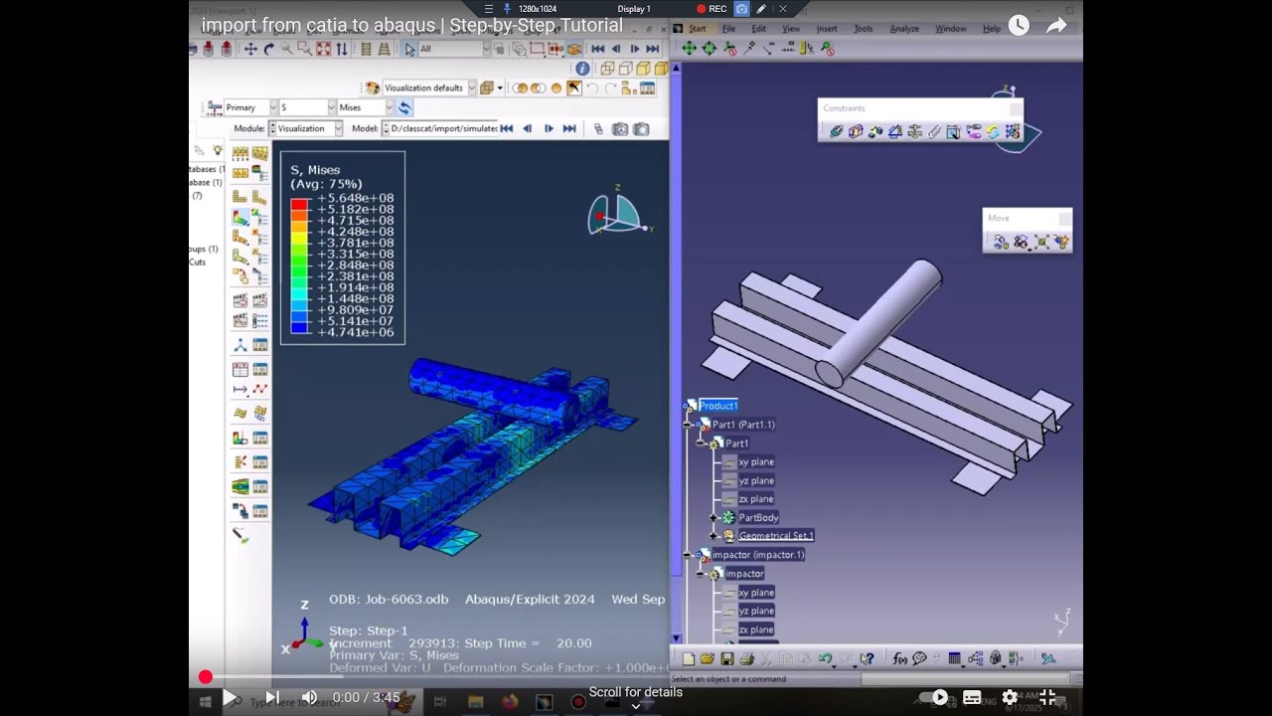Click the Windows Start button on taskbar
The image size is (1272, 716).
pos(205,702)
